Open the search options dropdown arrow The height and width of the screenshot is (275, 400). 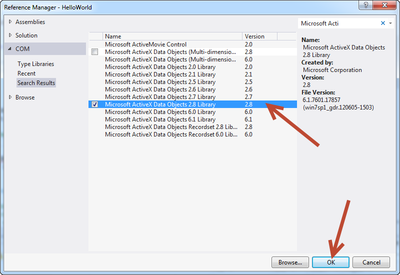390,23
